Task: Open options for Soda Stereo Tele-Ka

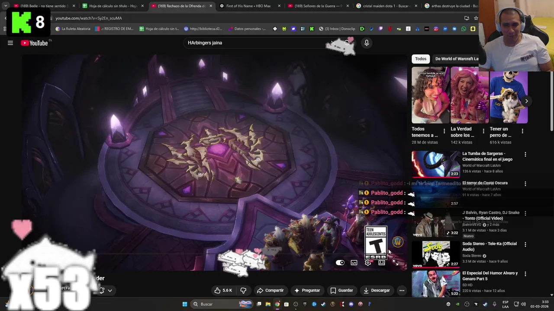Action: [525, 244]
